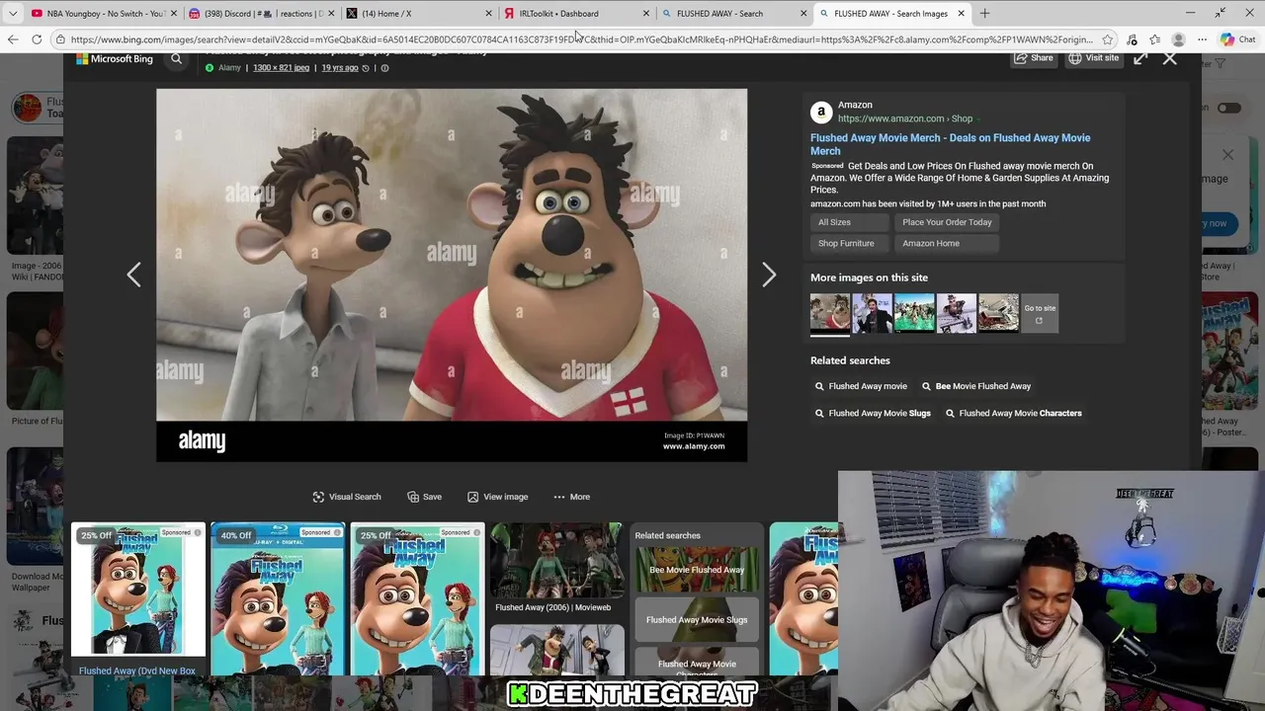
Task: Open a new browser tab
Action: click(984, 14)
